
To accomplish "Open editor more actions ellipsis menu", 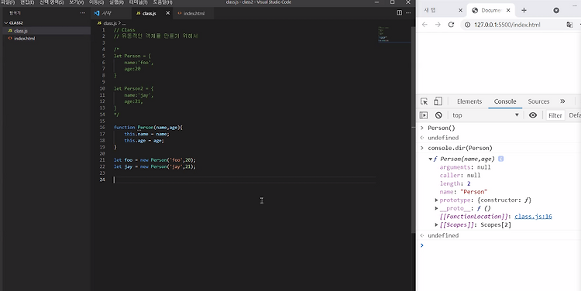I will [408, 13].
